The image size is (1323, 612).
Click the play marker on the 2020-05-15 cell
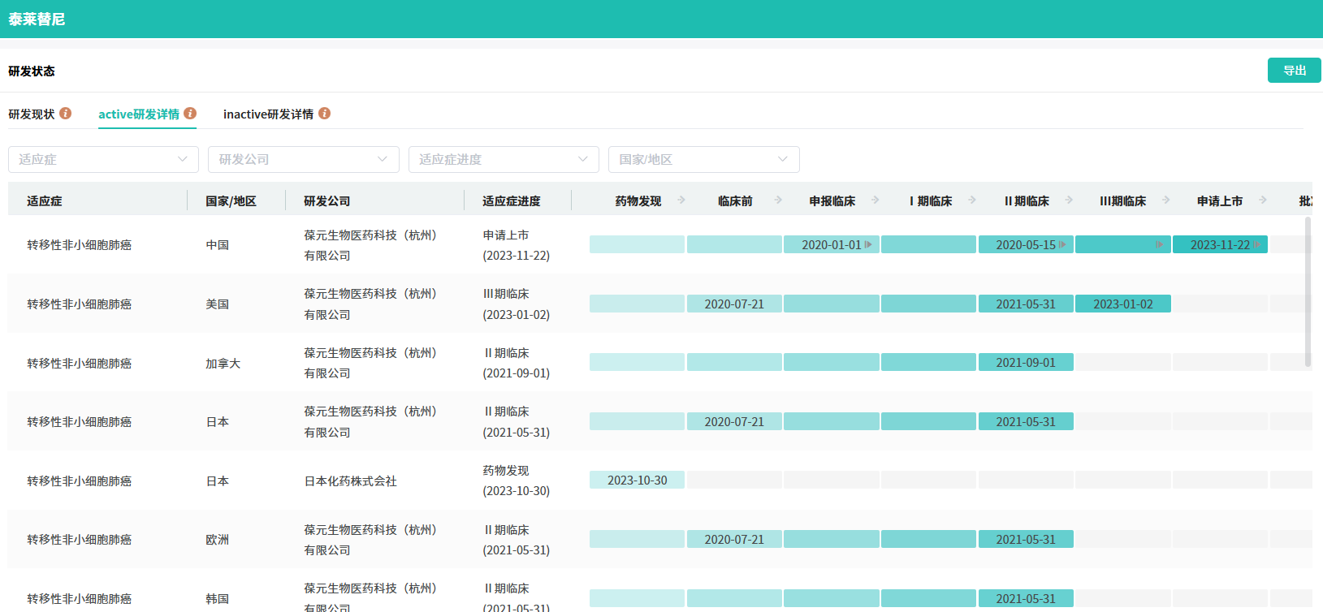1062,244
